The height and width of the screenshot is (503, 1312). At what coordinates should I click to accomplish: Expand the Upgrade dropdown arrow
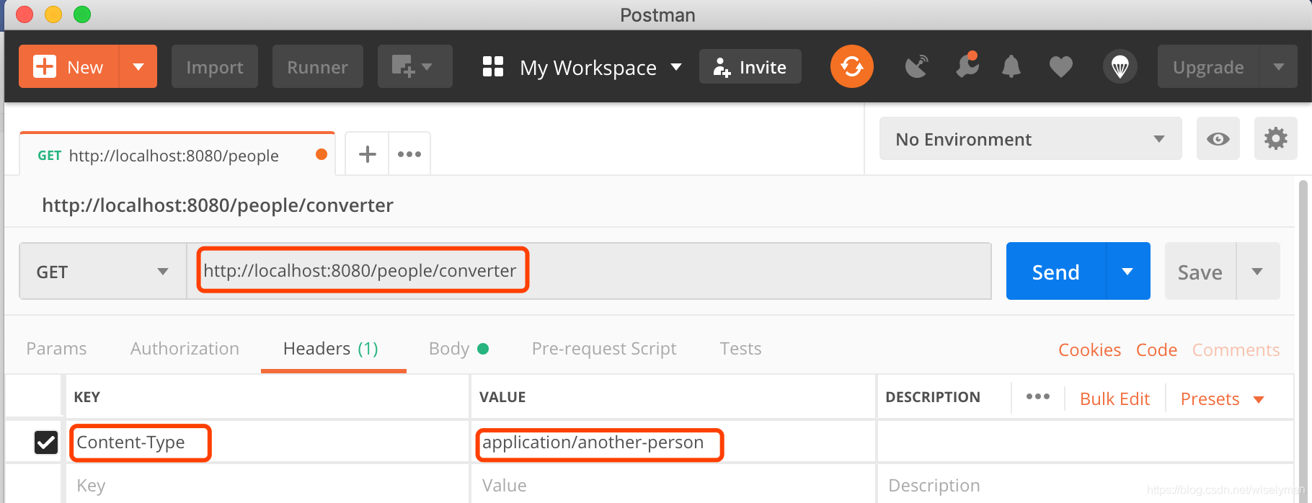(x=1279, y=67)
